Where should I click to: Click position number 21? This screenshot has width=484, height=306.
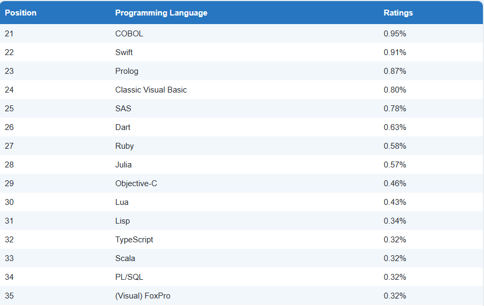pos(9,34)
